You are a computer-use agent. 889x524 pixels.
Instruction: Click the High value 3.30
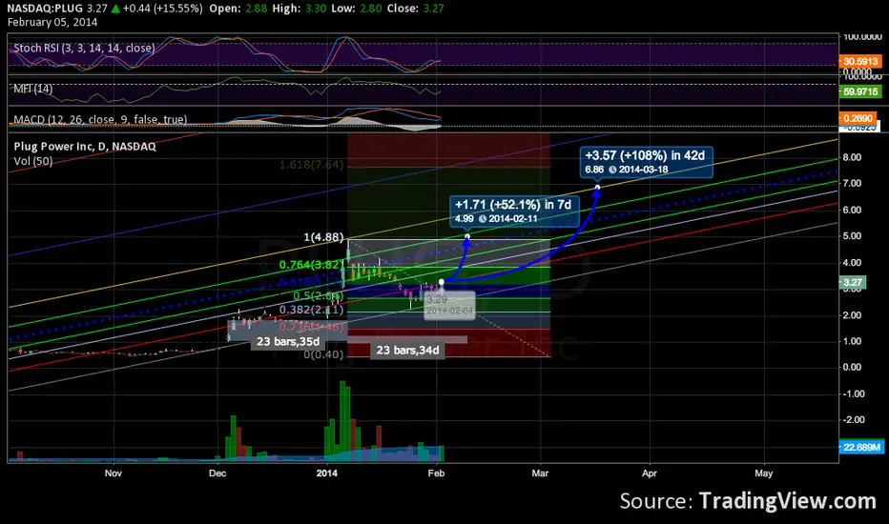[316, 9]
